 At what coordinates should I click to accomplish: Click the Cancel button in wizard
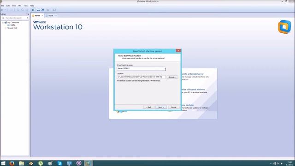(173, 107)
